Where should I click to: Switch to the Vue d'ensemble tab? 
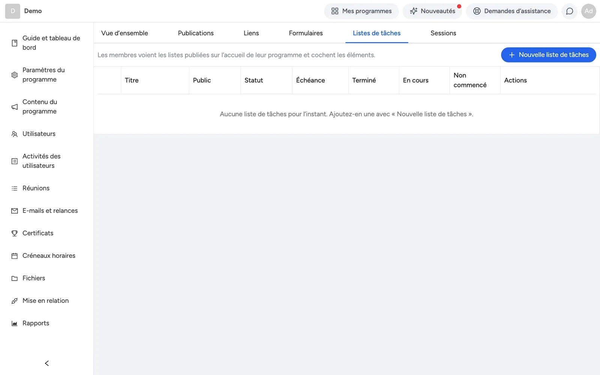coord(124,33)
